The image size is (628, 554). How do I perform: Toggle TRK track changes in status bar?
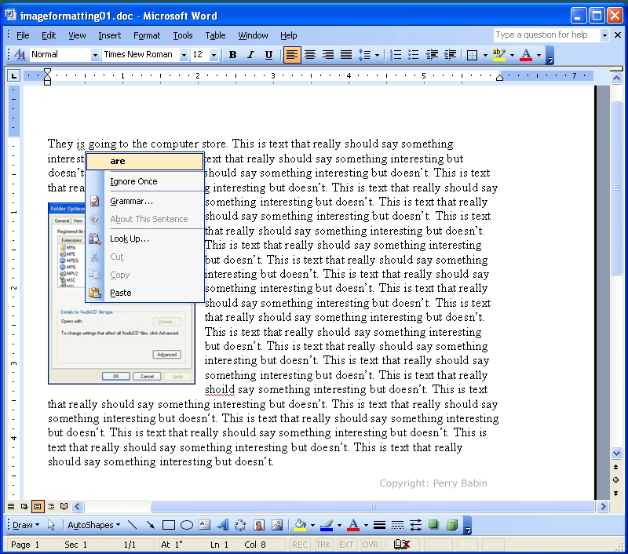(x=323, y=545)
